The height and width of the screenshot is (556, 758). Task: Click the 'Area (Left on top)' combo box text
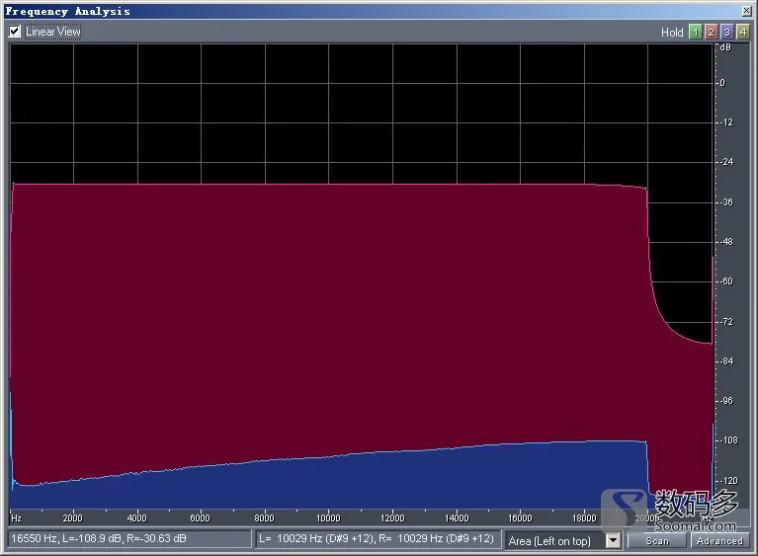pyautogui.click(x=549, y=541)
